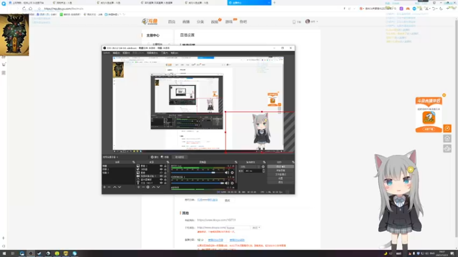Move source up with the Sources panel up arrow
Screen dimensions: 458x257
pos(153,187)
